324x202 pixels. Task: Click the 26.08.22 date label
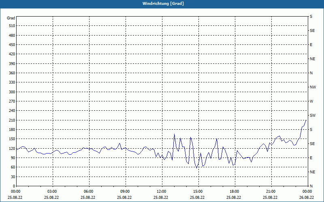[307, 197]
